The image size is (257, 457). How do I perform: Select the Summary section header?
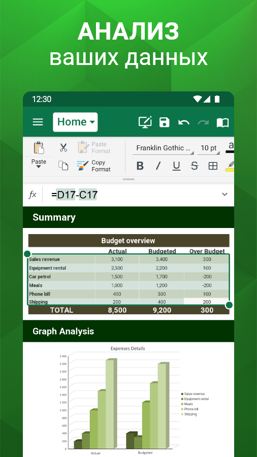[x=128, y=217]
